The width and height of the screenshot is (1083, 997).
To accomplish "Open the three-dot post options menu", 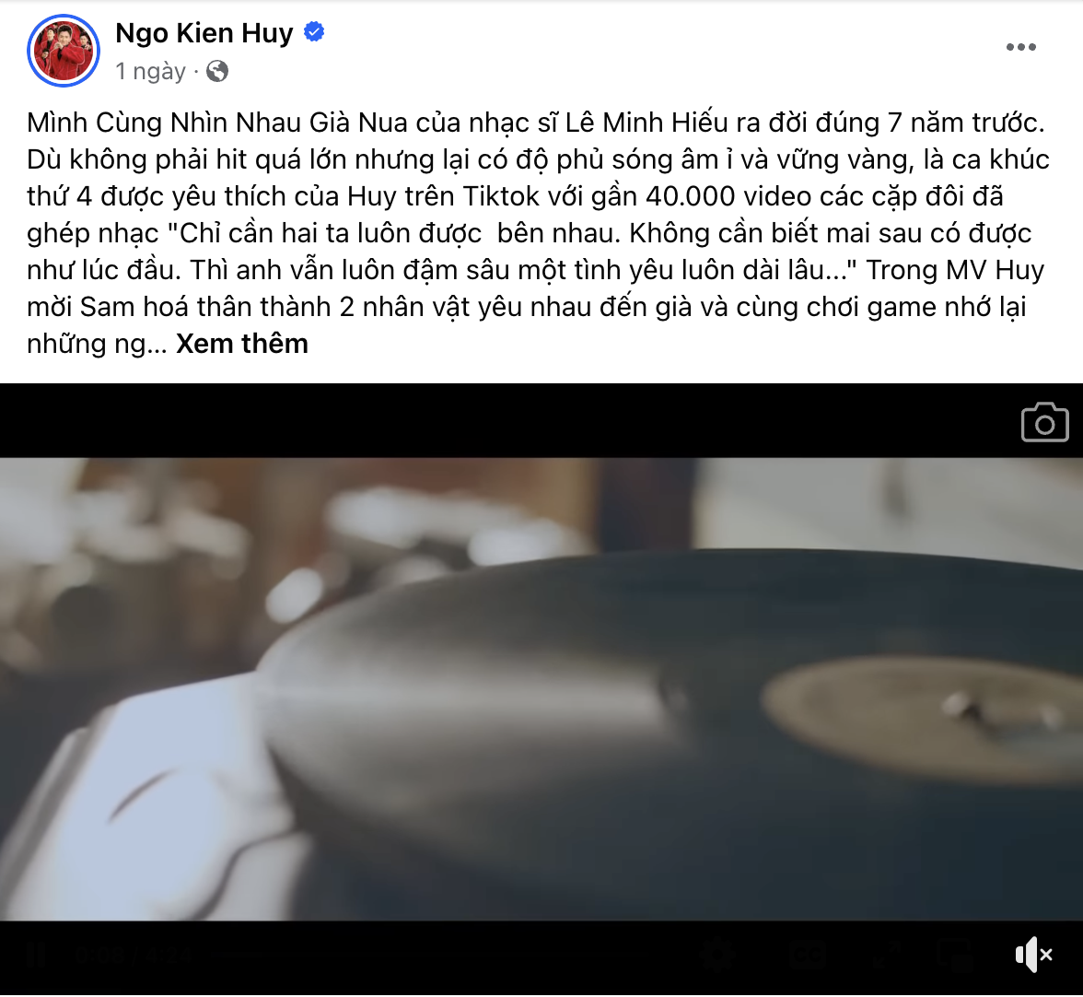I will point(1020,47).
